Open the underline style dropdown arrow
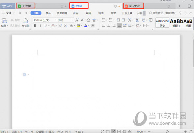 (x=49, y=26)
